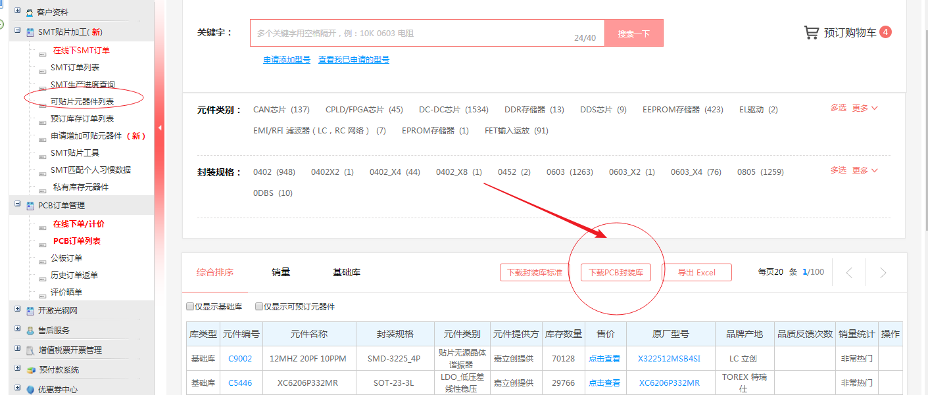Open the 申请添加型号 link

click(x=287, y=60)
